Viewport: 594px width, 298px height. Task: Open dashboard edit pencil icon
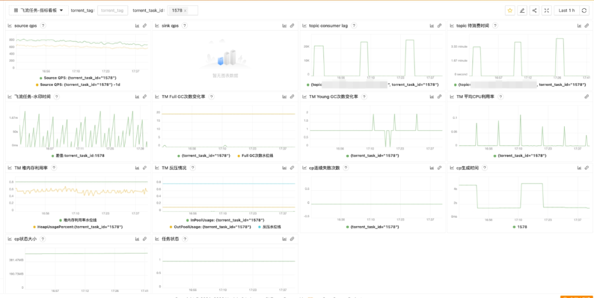[x=522, y=10]
